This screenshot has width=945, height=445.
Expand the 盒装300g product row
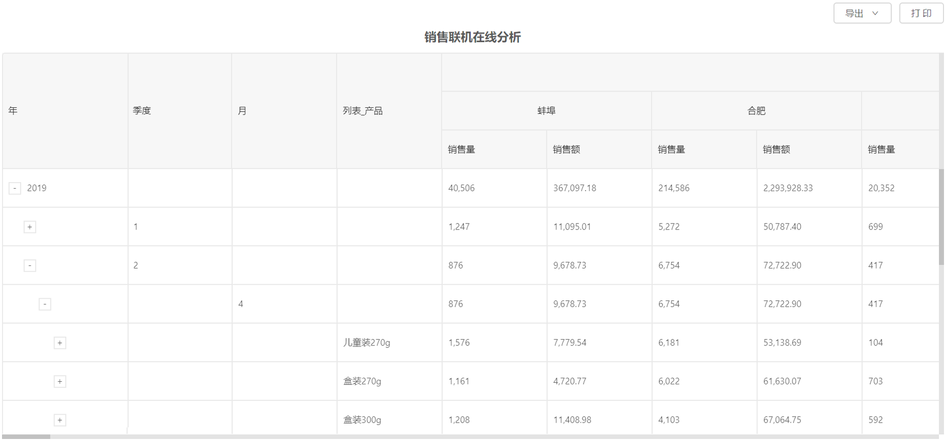[x=60, y=420]
